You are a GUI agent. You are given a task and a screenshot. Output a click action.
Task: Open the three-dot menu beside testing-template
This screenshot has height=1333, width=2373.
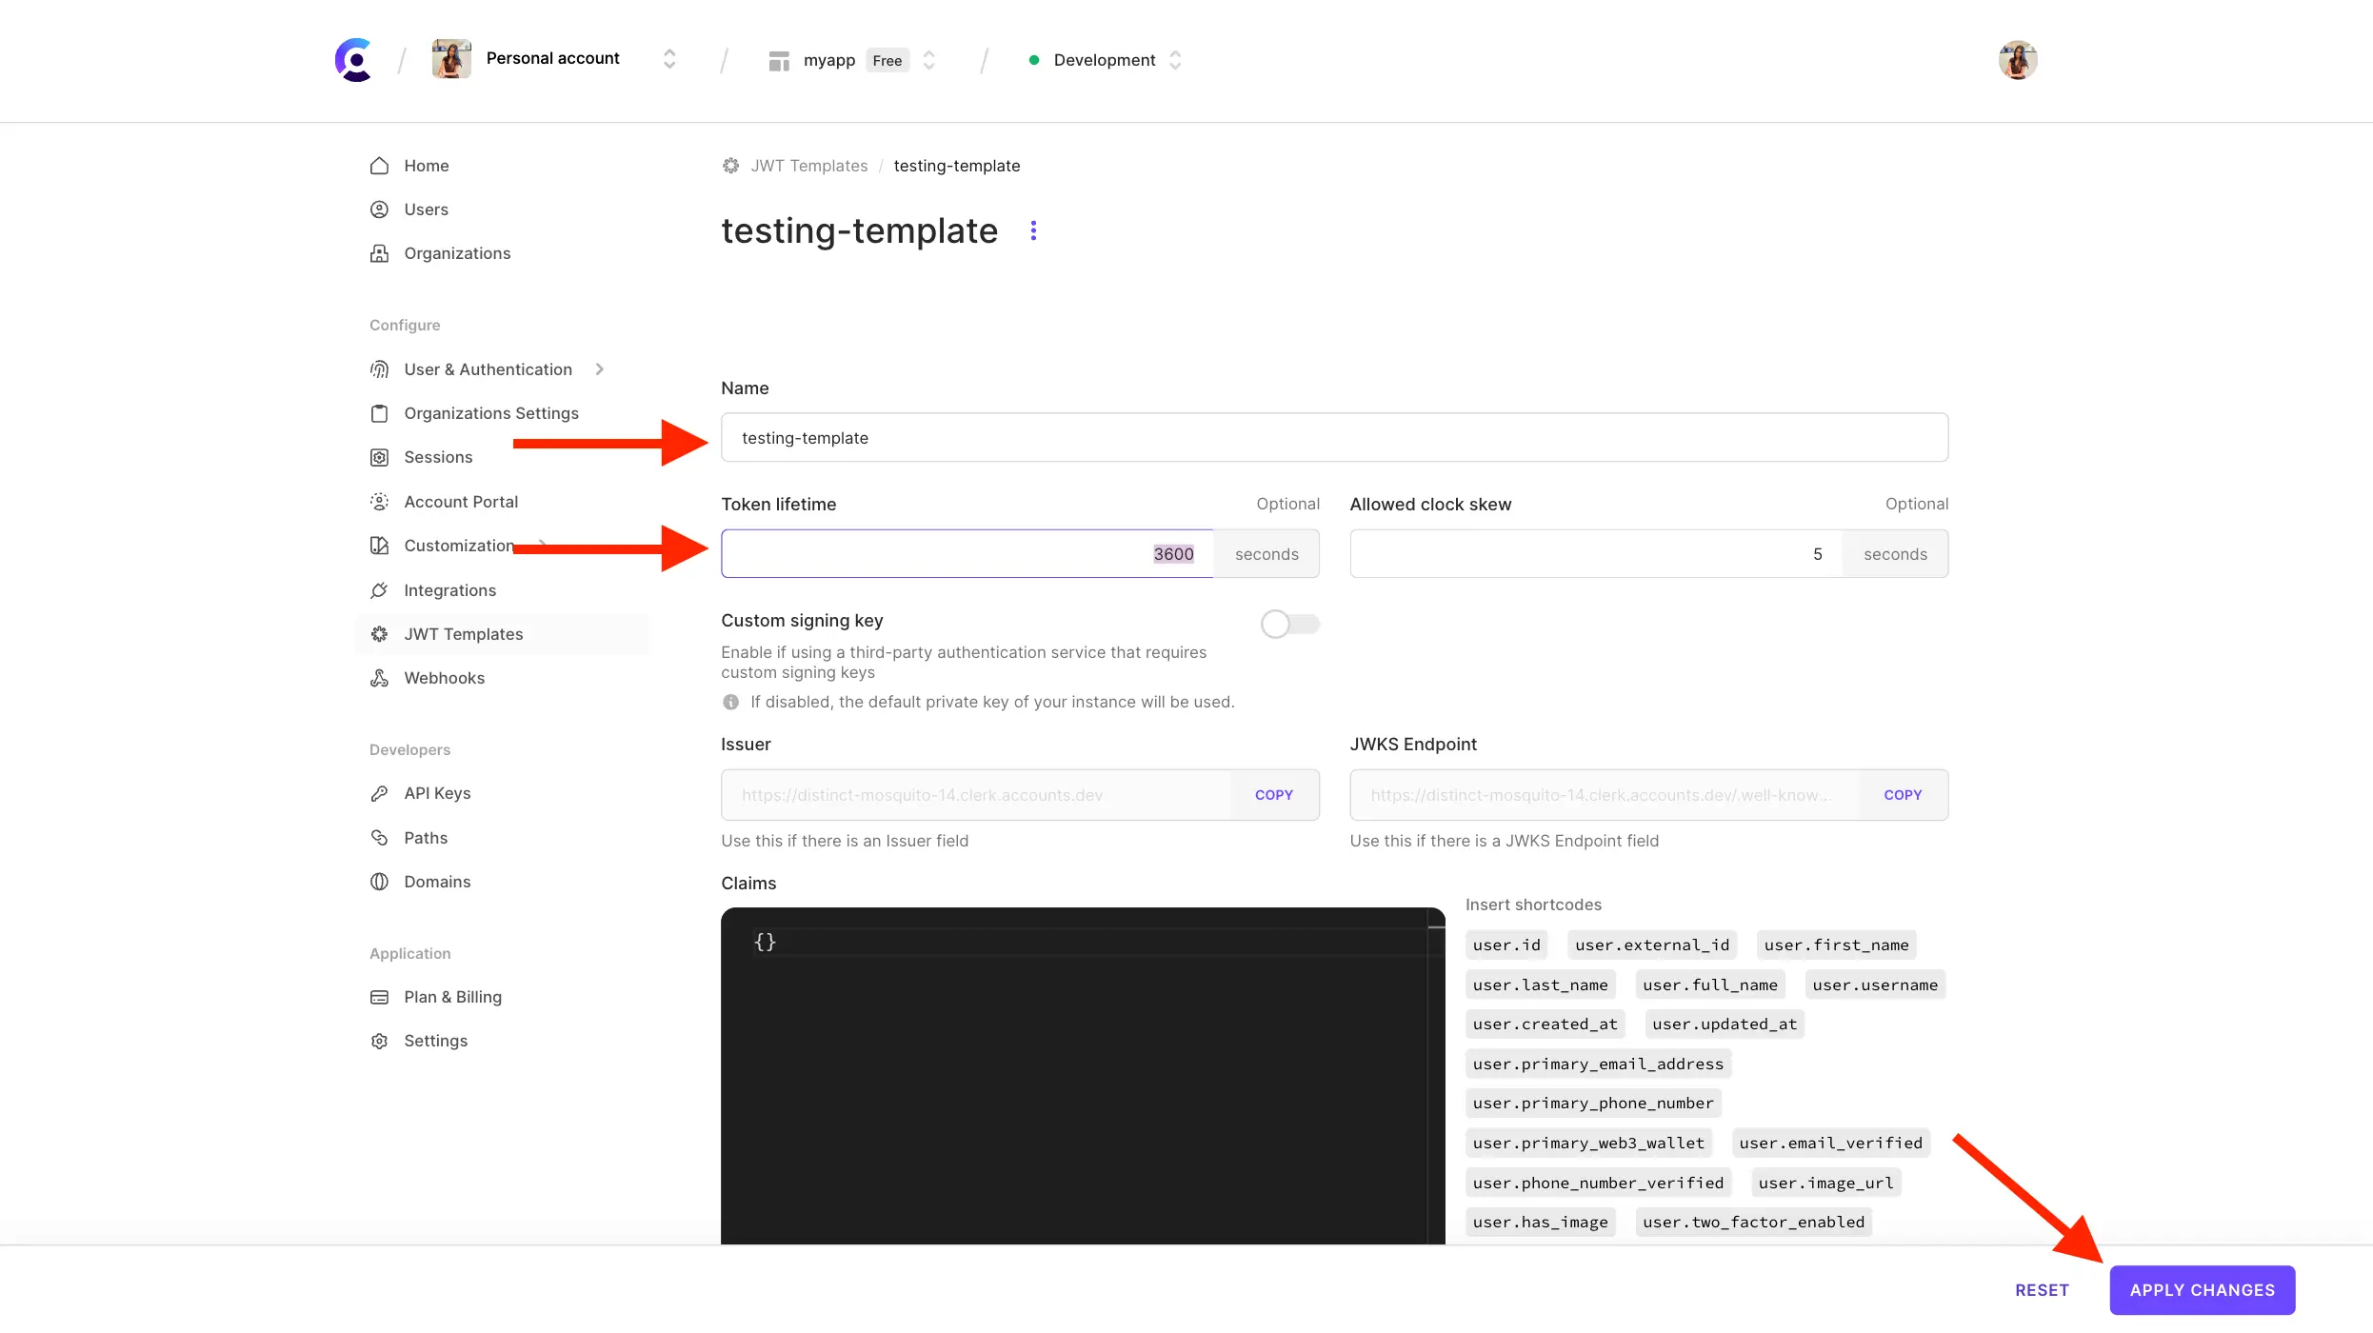coord(1033,229)
